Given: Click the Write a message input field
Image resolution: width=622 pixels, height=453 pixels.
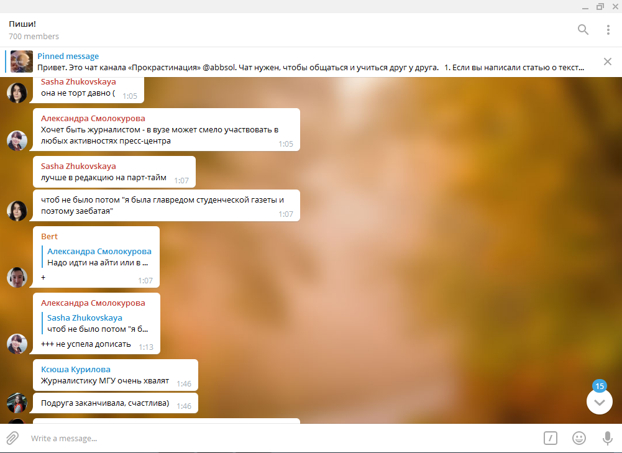Looking at the screenshot, I should pos(281,438).
